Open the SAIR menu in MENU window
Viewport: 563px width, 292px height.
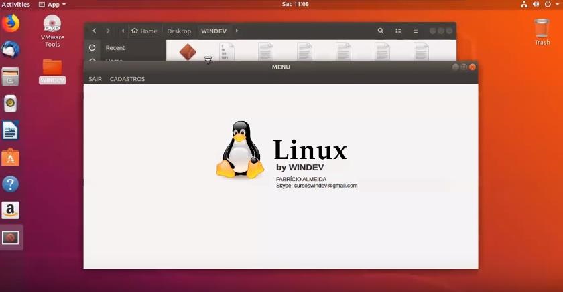pyautogui.click(x=95, y=79)
